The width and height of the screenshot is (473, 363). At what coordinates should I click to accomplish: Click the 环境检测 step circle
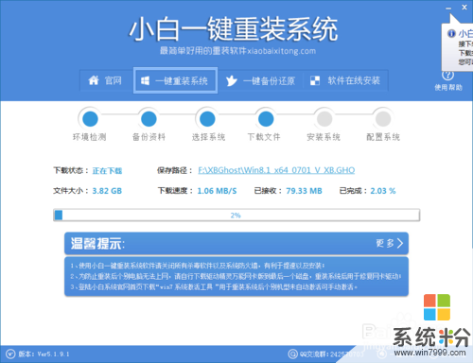[90, 119]
